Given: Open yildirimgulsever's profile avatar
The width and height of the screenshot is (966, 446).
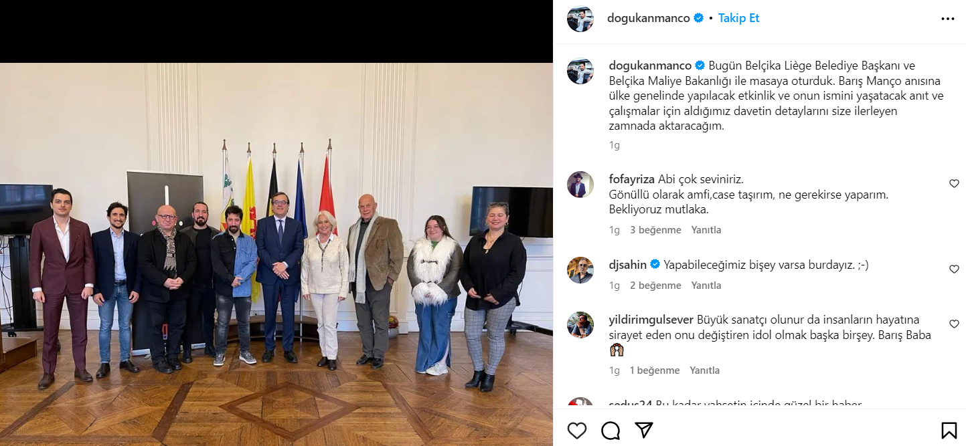Looking at the screenshot, I should coord(580,325).
